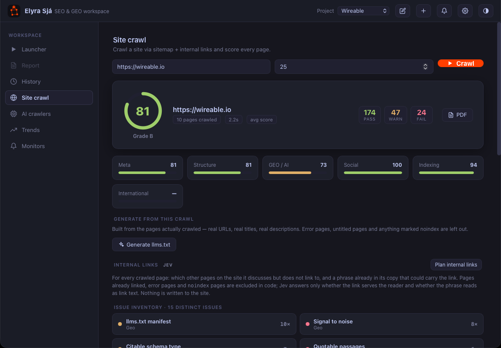The height and width of the screenshot is (348, 501).
Task: Click the 24 FAIL counter
Action: [x=422, y=115]
